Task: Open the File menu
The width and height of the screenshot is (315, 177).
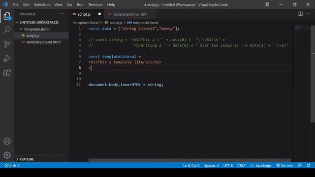Action: 15,4
